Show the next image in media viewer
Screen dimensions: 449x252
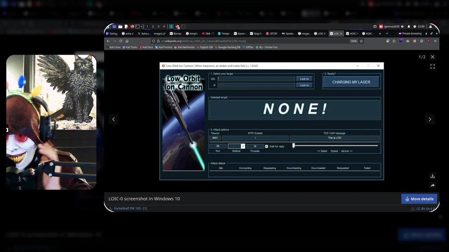[430, 119]
